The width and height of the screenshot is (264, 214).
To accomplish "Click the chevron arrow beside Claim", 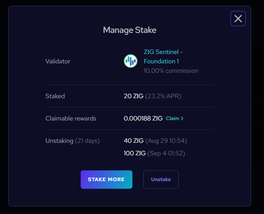I will pos(182,118).
